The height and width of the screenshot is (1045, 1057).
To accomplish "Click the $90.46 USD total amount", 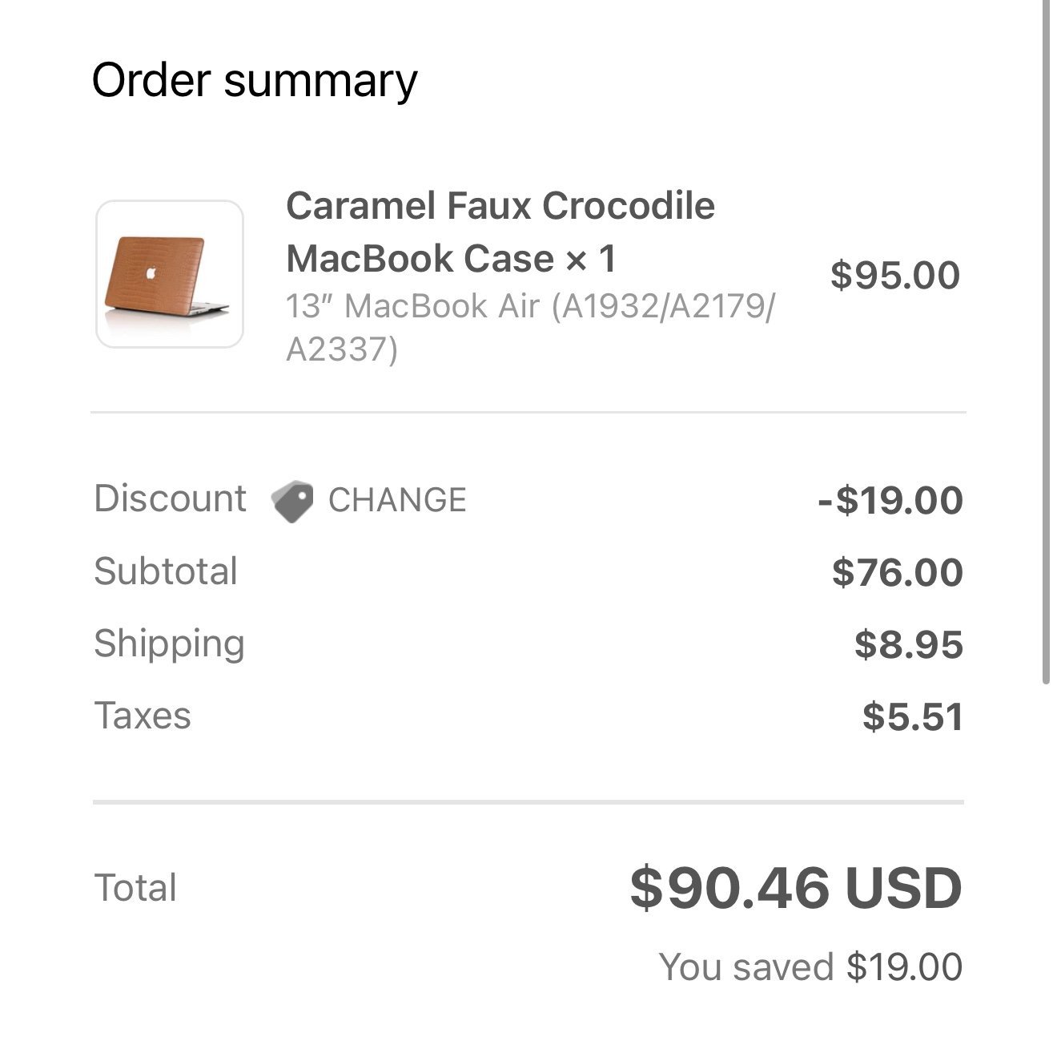I will [x=796, y=888].
